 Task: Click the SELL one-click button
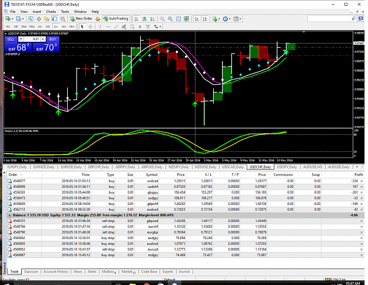pyautogui.click(x=11, y=39)
